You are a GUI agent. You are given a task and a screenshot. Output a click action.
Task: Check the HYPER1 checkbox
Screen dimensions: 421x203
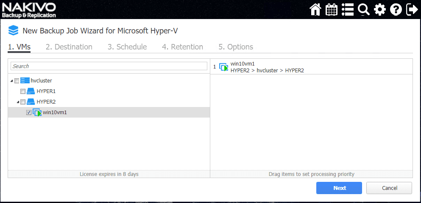[x=23, y=91]
